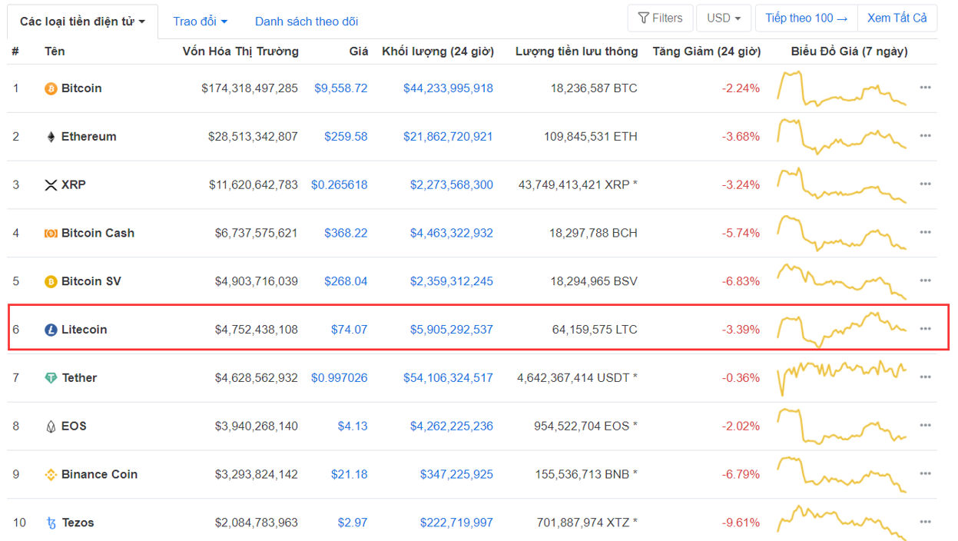The image size is (958, 541).
Task: Click 'Tiếp theo 100' next page button
Action: coord(806,18)
